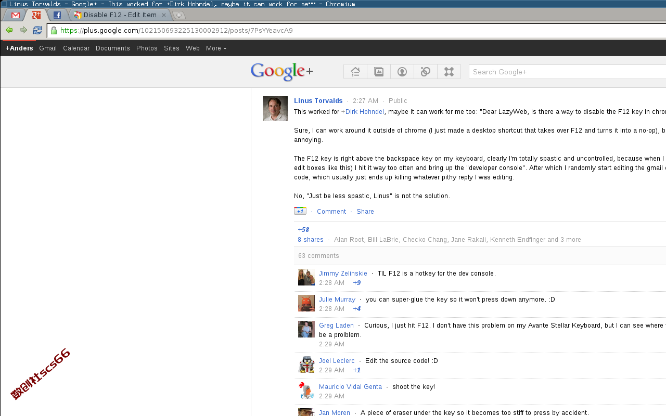Click 2:29 AM on Greg Laden's comment

[x=331, y=344]
